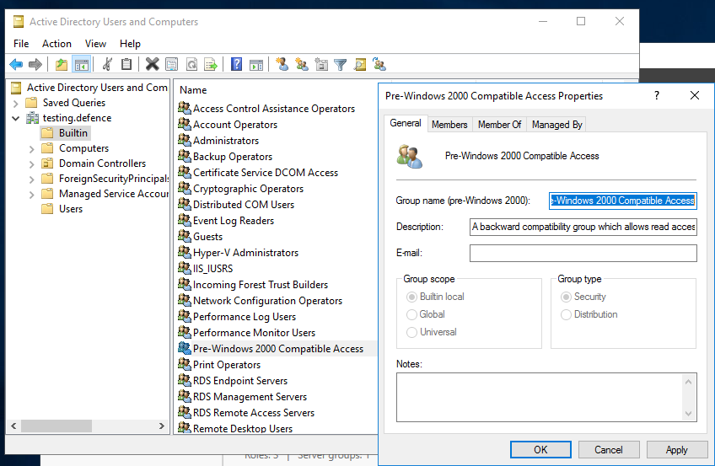This screenshot has height=466, width=715.
Task: Expand Domain Controllers tree node
Action: (31, 164)
